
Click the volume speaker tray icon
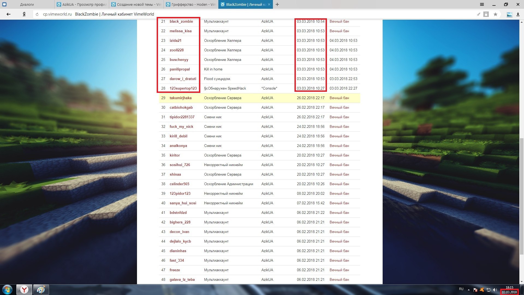click(495, 290)
